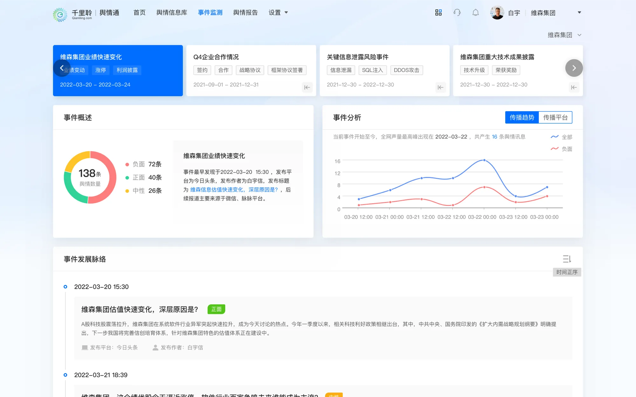This screenshot has height=397, width=636.
Task: Click the timeline sort order icon
Action: tap(567, 259)
